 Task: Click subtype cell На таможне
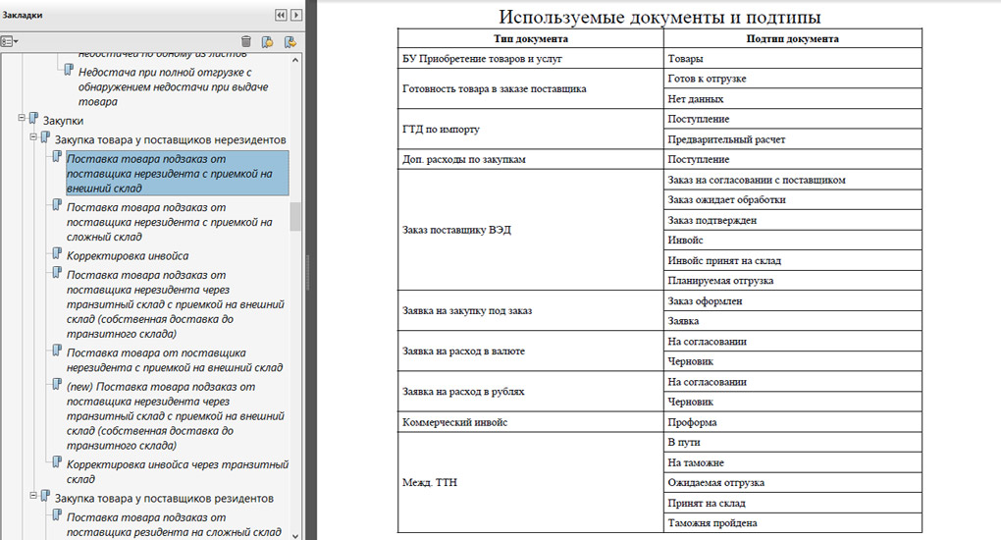coord(793,462)
